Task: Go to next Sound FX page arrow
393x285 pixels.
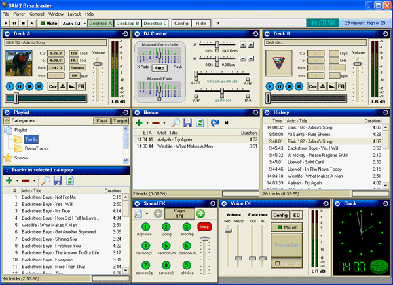Action: [x=200, y=214]
